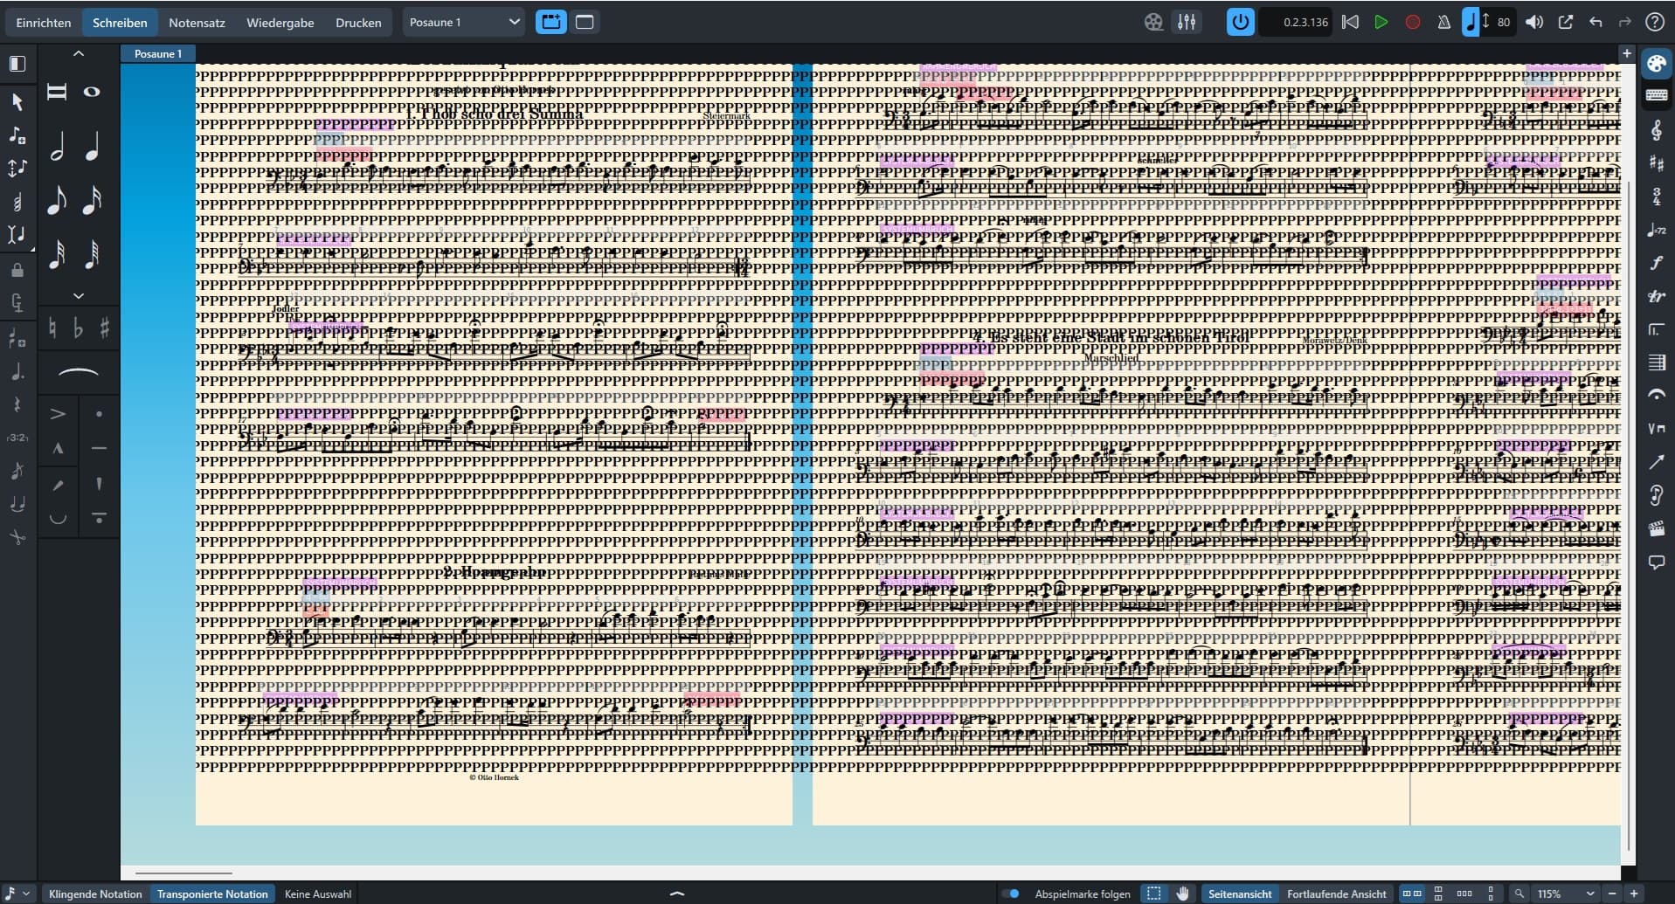Apply the accent articulation
This screenshot has height=904, width=1675.
point(58,414)
